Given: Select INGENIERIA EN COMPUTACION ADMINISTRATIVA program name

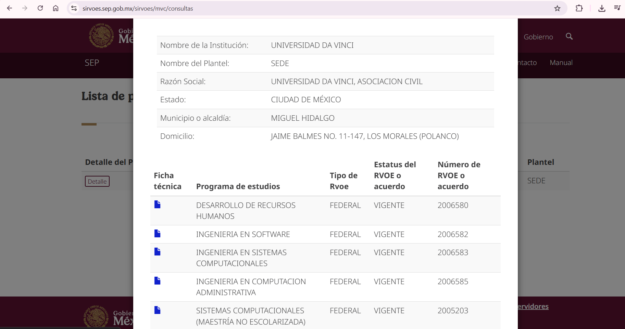Looking at the screenshot, I should pos(251,287).
